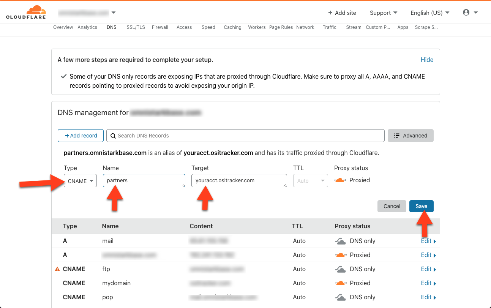Viewport: 491px width, 308px height.
Task: Expand Edit for the second A record
Action: pos(428,255)
